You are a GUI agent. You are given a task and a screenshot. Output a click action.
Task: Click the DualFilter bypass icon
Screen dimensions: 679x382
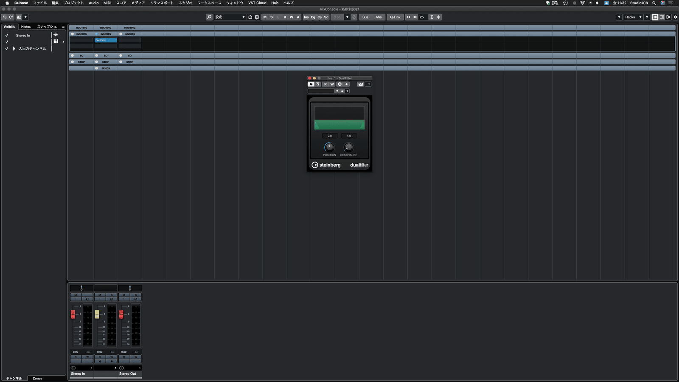pos(318,84)
